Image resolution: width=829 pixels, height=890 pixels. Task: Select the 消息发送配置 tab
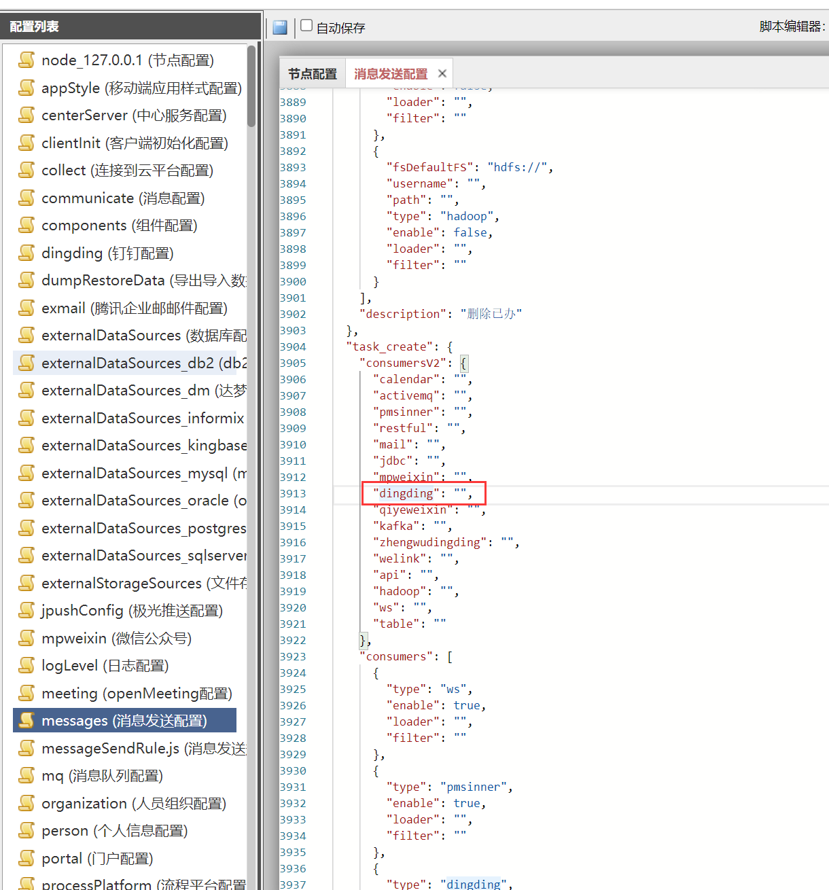391,74
